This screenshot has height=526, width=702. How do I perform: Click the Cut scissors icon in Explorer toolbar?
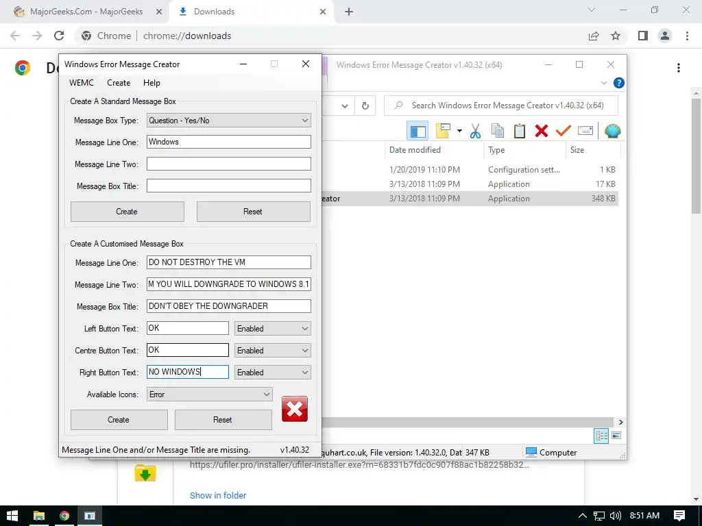coord(475,131)
